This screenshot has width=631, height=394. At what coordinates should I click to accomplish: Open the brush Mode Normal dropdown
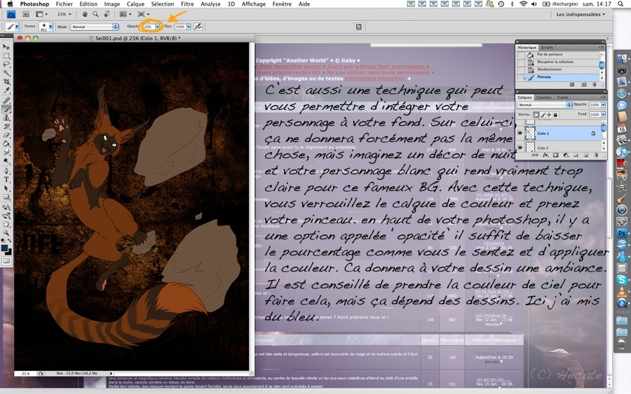[x=95, y=27]
